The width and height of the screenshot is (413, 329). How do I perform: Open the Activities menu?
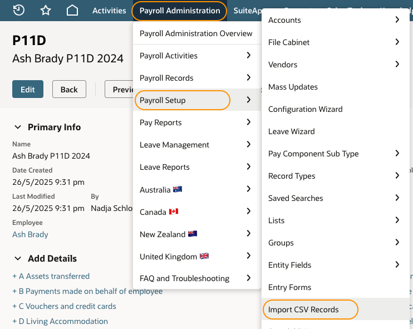109,11
